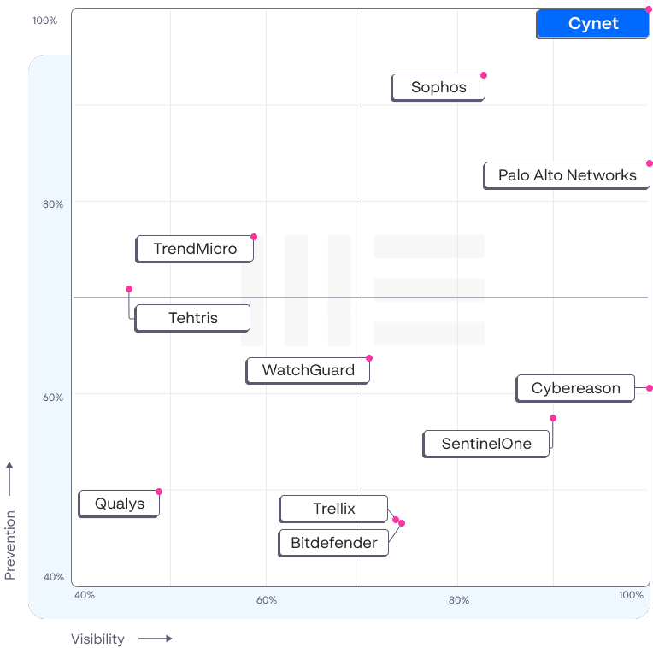
Task: Click the 80% tick on horizontal axis
Action: [459, 600]
